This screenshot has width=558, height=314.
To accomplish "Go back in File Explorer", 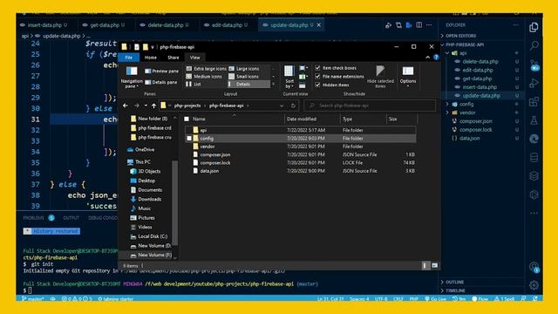I will pos(126,106).
